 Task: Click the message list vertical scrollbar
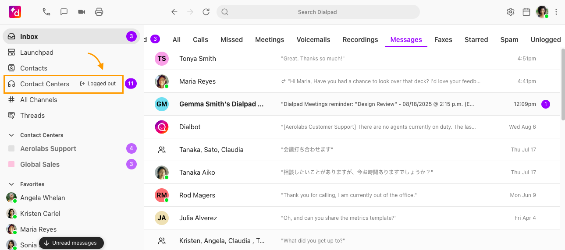pyautogui.click(x=562, y=84)
